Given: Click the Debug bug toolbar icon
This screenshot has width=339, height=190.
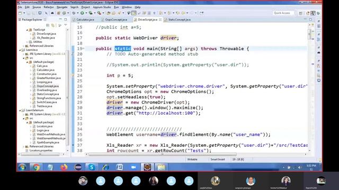Looking at the screenshot, I should pyautogui.click(x=74, y=13).
